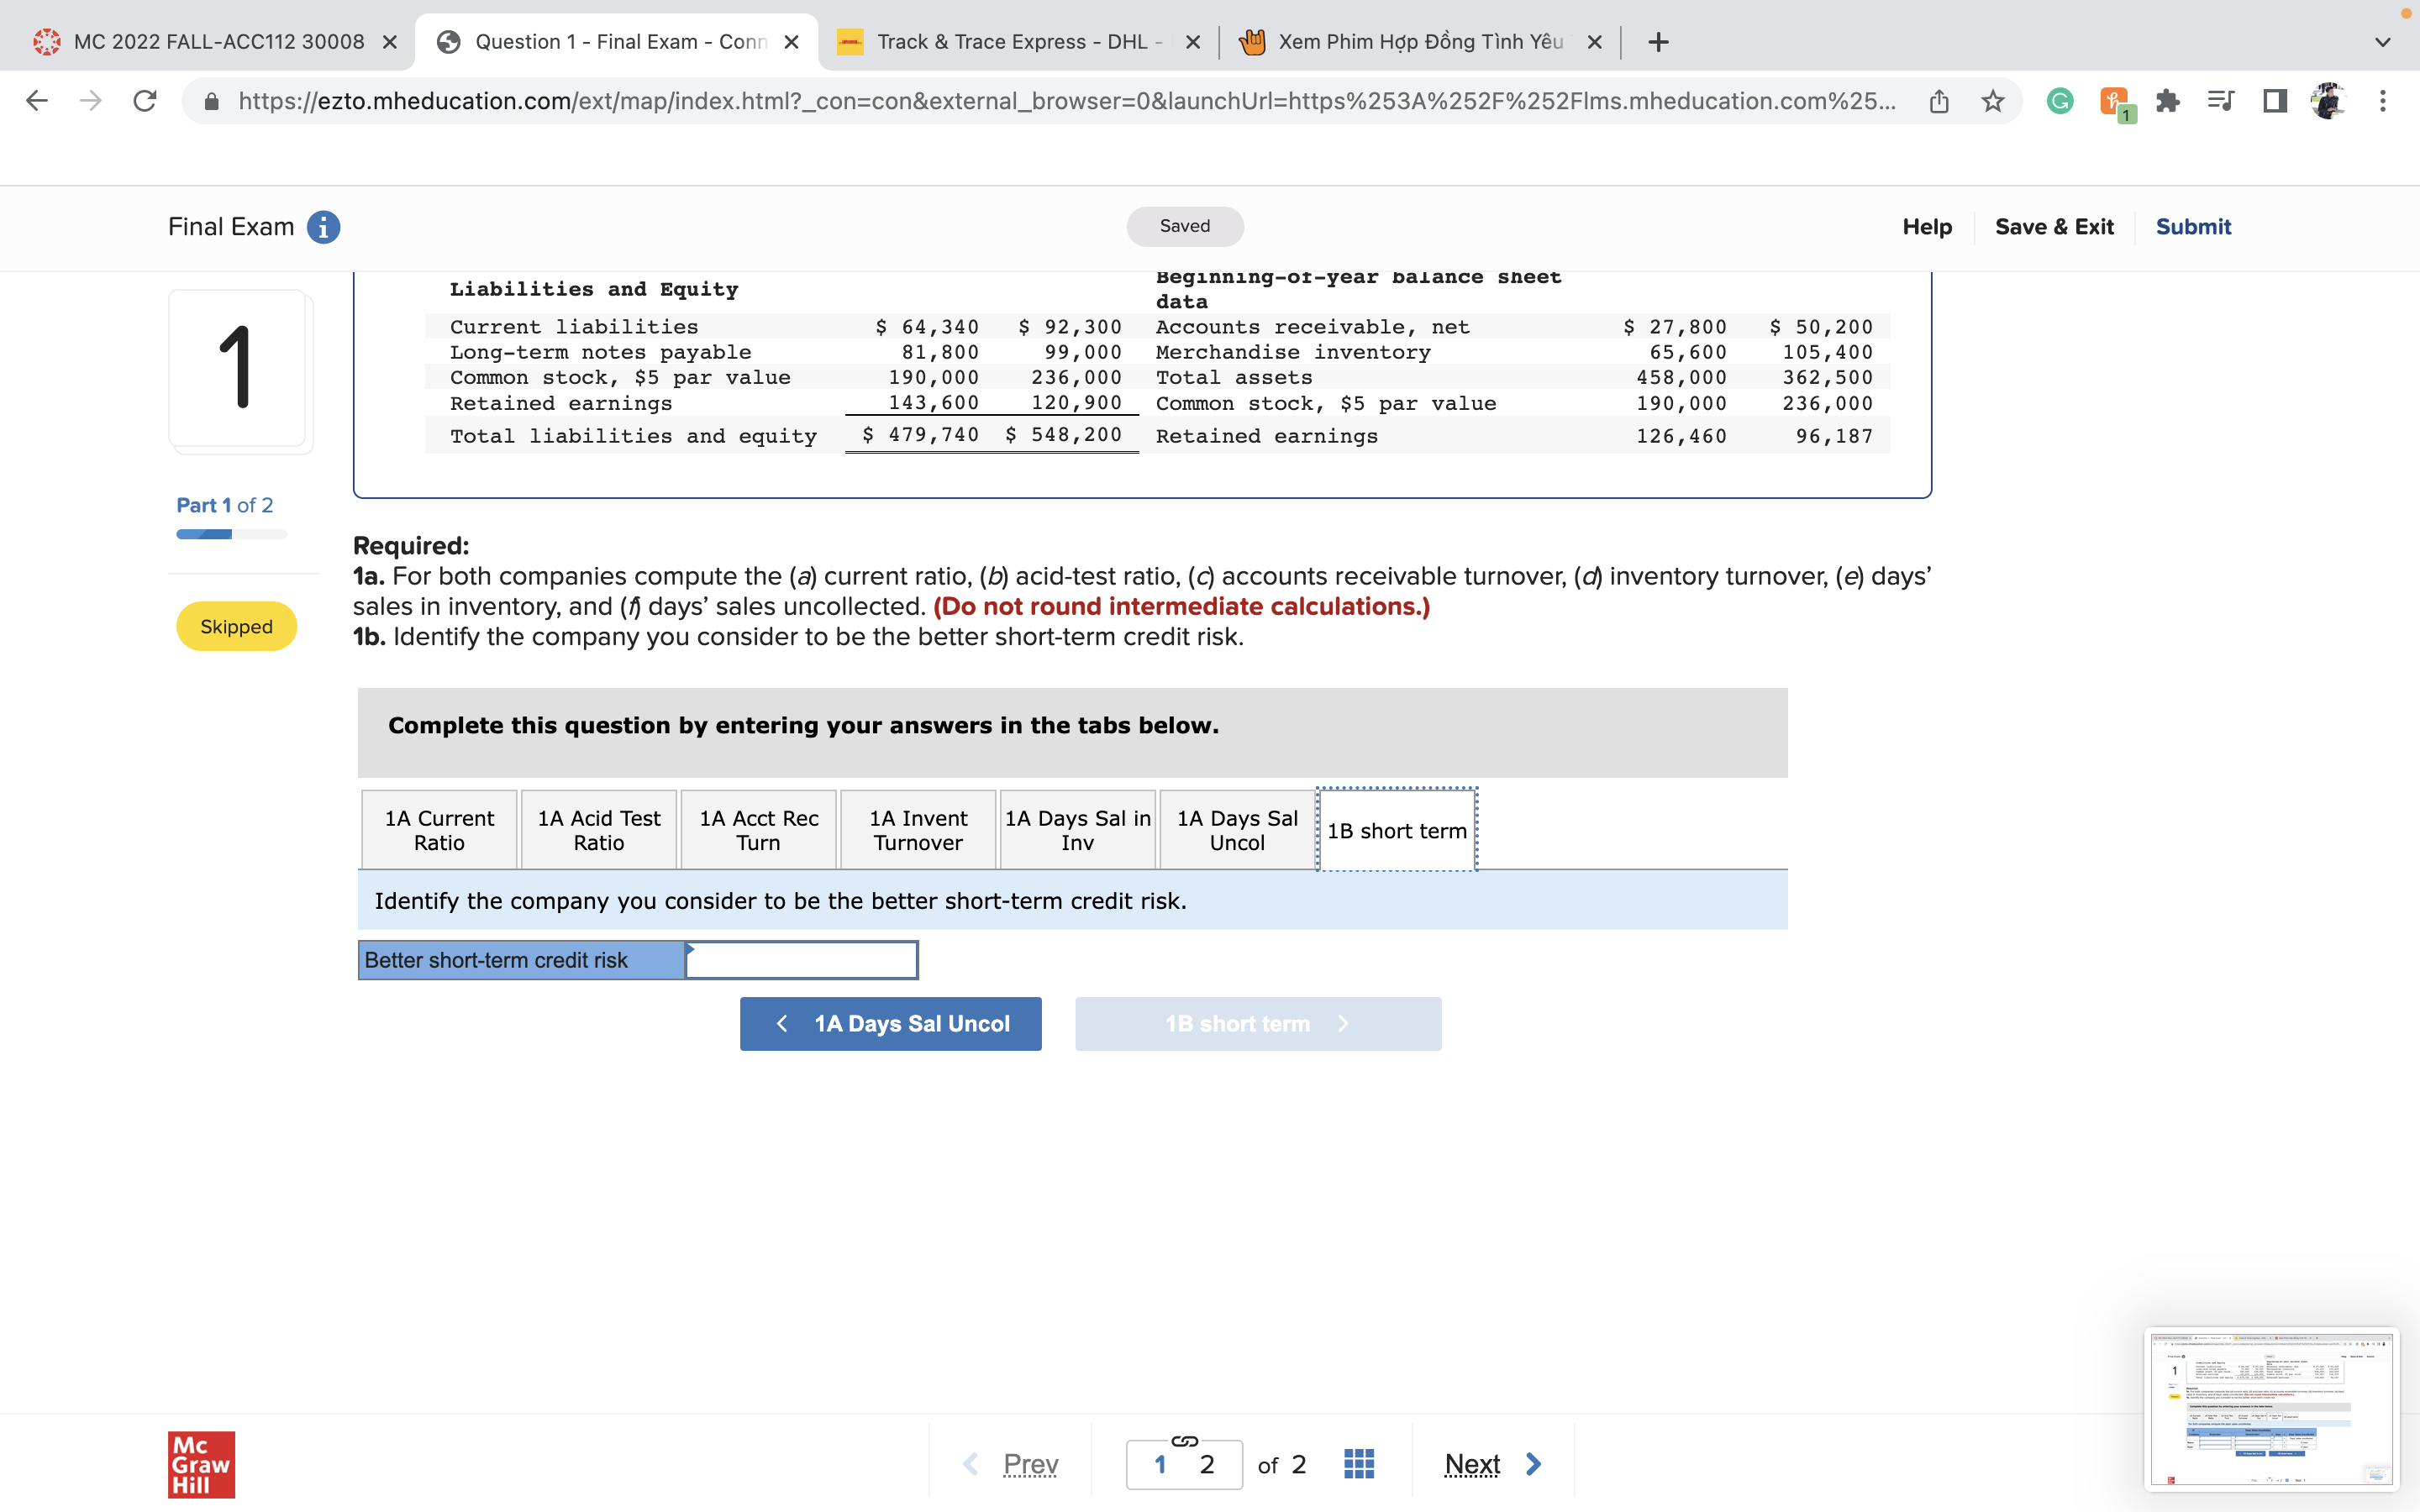Select the 1A Invent Turnover tab
This screenshot has height=1512, width=2420.
pos(917,830)
